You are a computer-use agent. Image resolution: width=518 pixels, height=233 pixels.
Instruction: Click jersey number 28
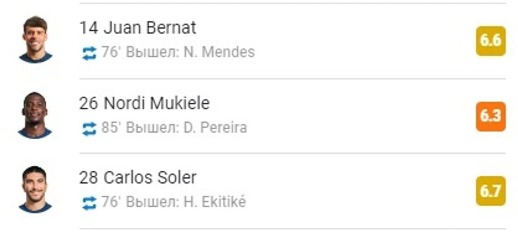[x=89, y=178]
